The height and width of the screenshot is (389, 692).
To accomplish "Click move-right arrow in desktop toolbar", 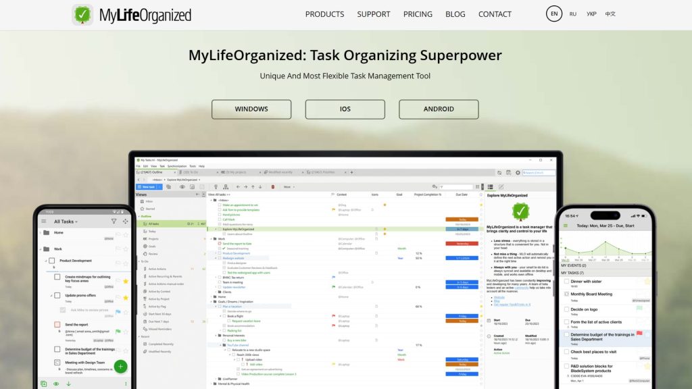I will (245, 187).
